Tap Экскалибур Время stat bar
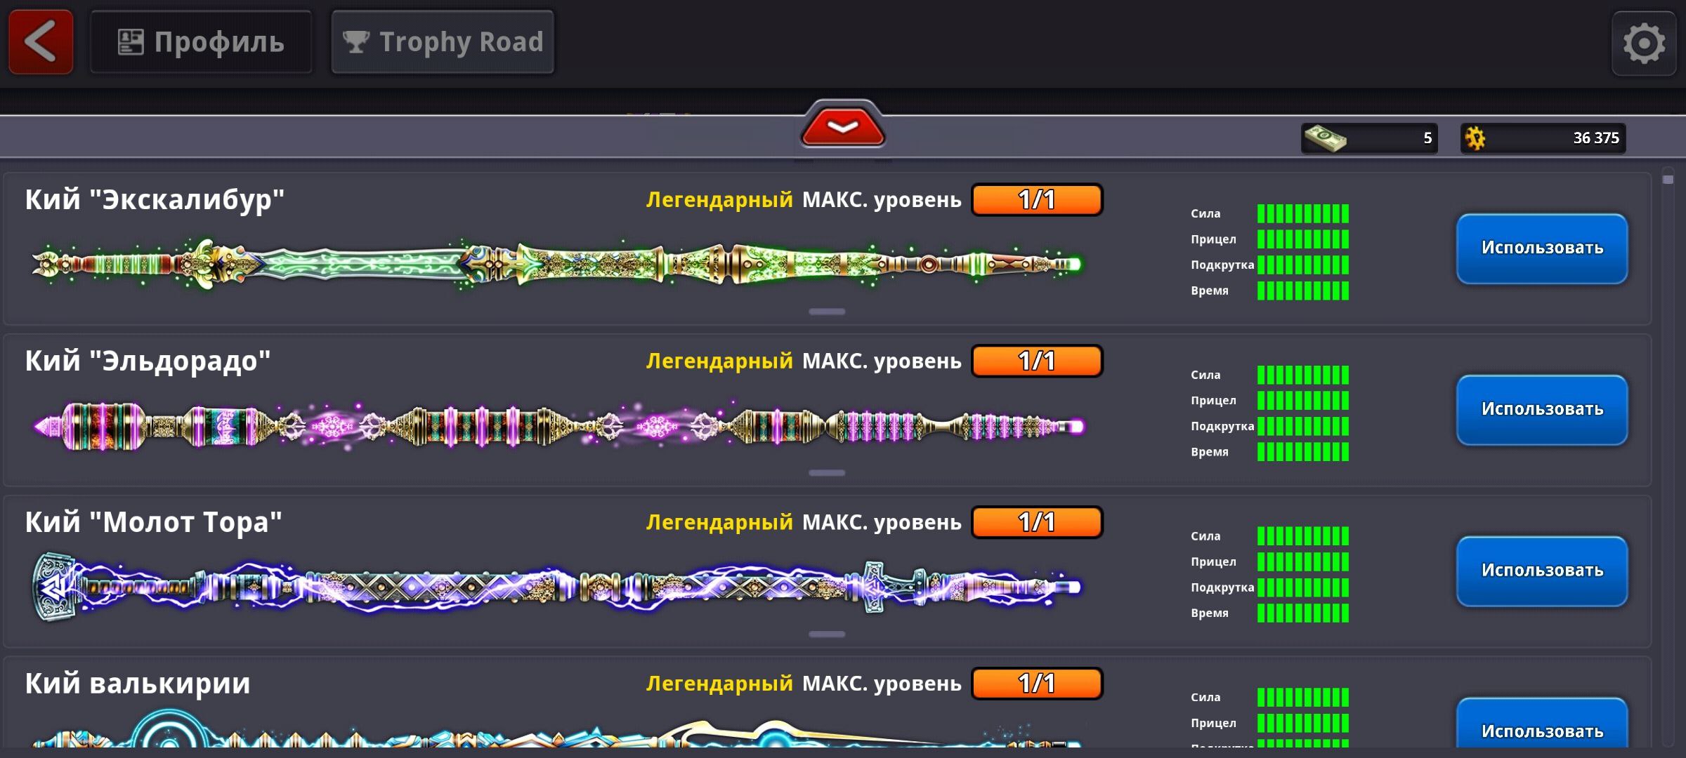The image size is (1686, 758). coord(1303,291)
